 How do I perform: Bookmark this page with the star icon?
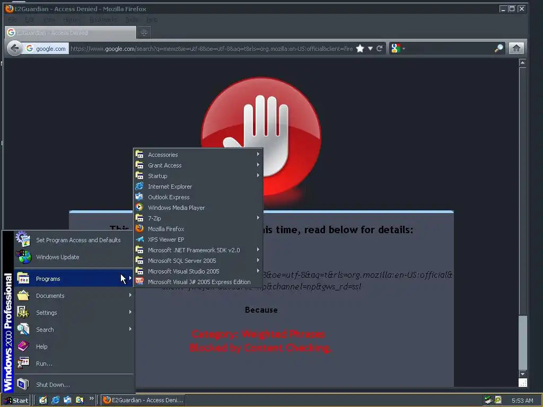click(360, 48)
